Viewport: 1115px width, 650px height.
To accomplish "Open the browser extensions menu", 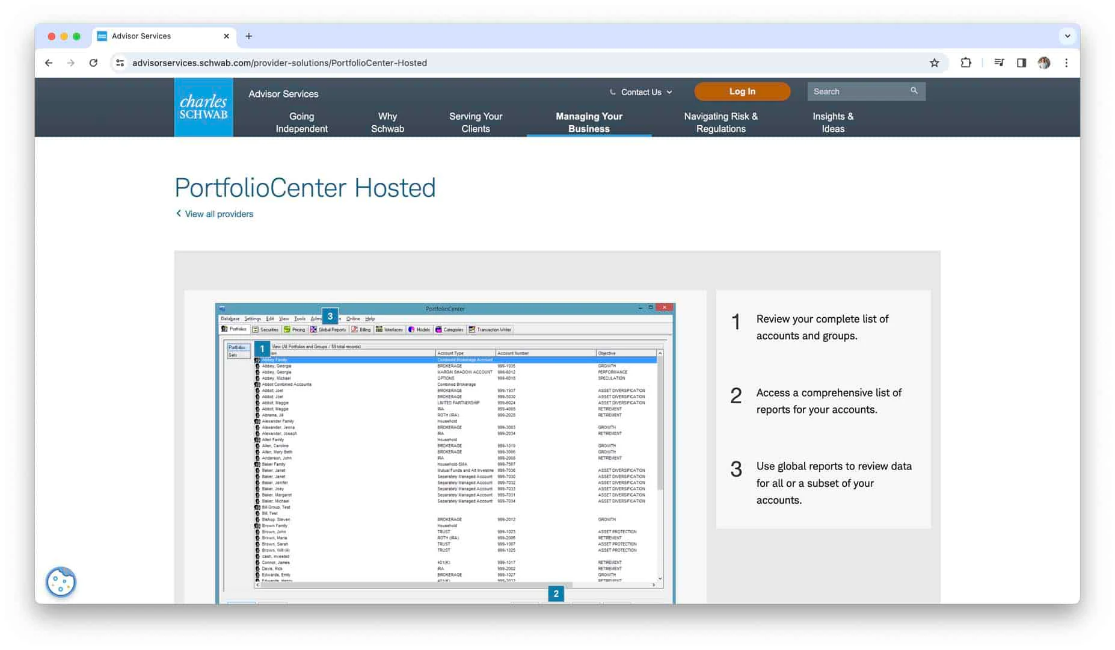I will click(966, 63).
